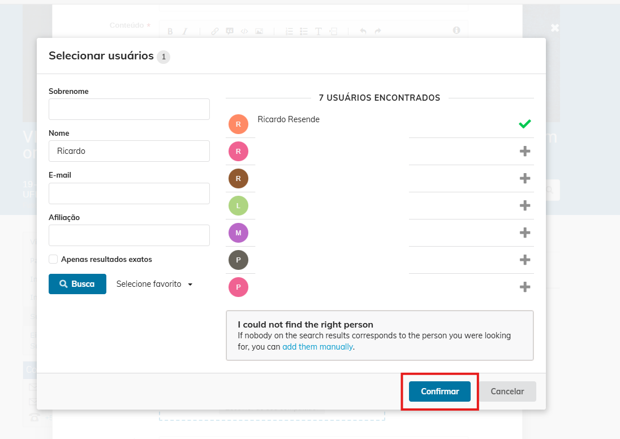Add the user with the pink R avatar
Image resolution: width=620 pixels, height=439 pixels.
coord(524,151)
